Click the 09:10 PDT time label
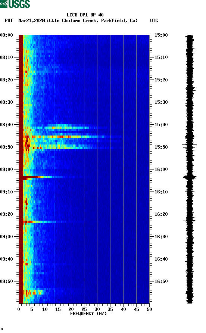The height and width of the screenshot is (333, 206). click(7, 192)
